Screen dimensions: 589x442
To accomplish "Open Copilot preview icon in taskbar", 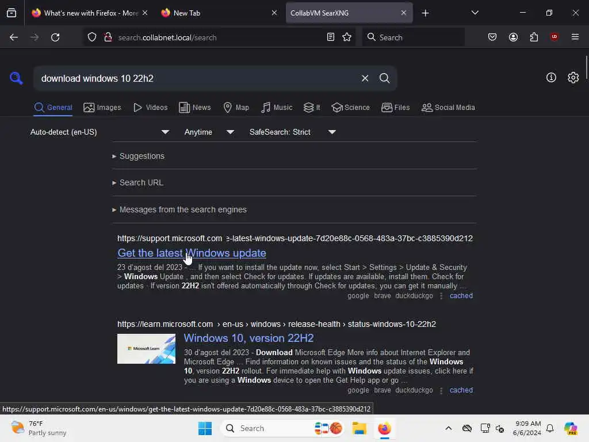I will point(571,428).
